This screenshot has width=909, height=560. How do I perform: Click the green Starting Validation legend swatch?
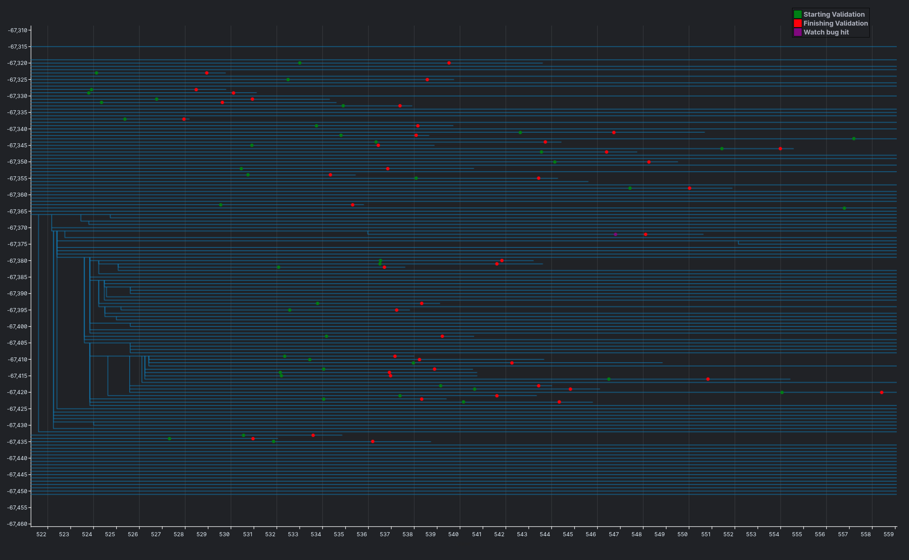click(798, 14)
